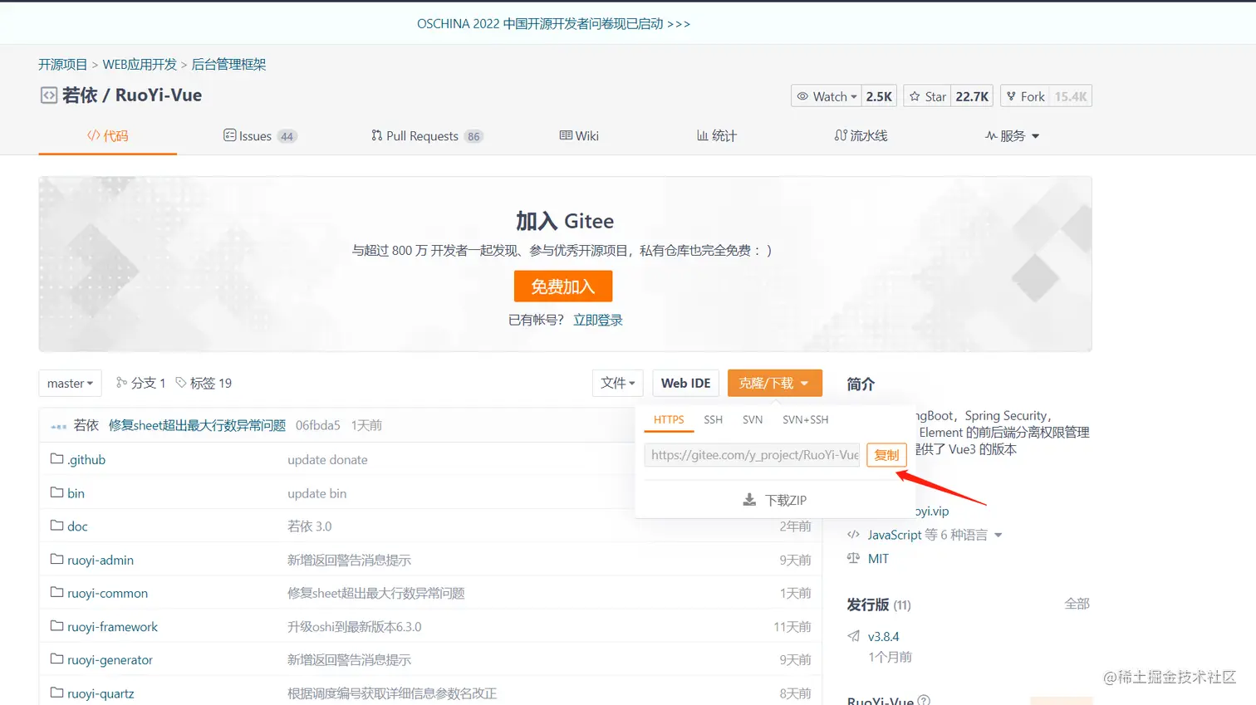Click the folder icon for ruoyi-admin

click(x=56, y=559)
